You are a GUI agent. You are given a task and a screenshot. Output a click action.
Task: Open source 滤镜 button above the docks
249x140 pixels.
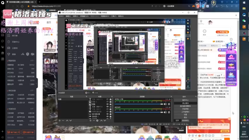pos(95,93)
